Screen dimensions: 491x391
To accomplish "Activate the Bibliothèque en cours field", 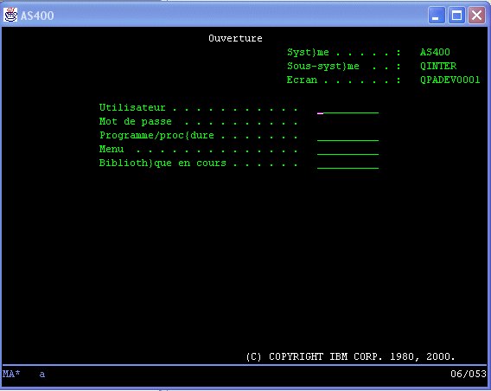I will 348,163.
